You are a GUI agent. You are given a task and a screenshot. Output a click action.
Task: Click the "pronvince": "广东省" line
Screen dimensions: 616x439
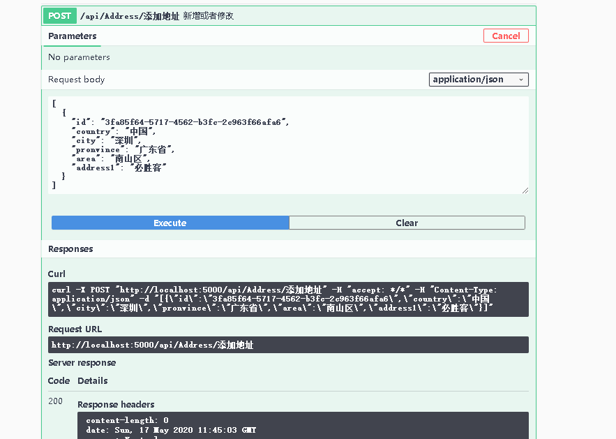tap(123, 149)
